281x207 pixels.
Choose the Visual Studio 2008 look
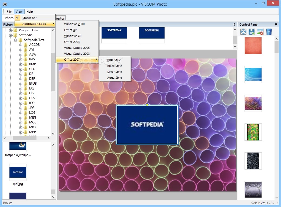(x=77, y=54)
